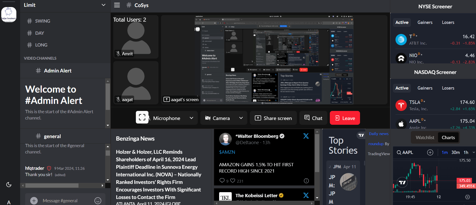Image resolution: width=476 pixels, height=205 pixels.
Task: Click the general chat horizontal scrollbar
Action: (52, 186)
